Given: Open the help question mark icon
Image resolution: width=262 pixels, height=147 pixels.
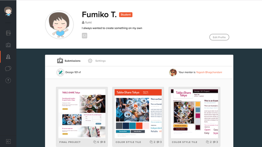Looking at the screenshot, I should pyautogui.click(x=8, y=81).
